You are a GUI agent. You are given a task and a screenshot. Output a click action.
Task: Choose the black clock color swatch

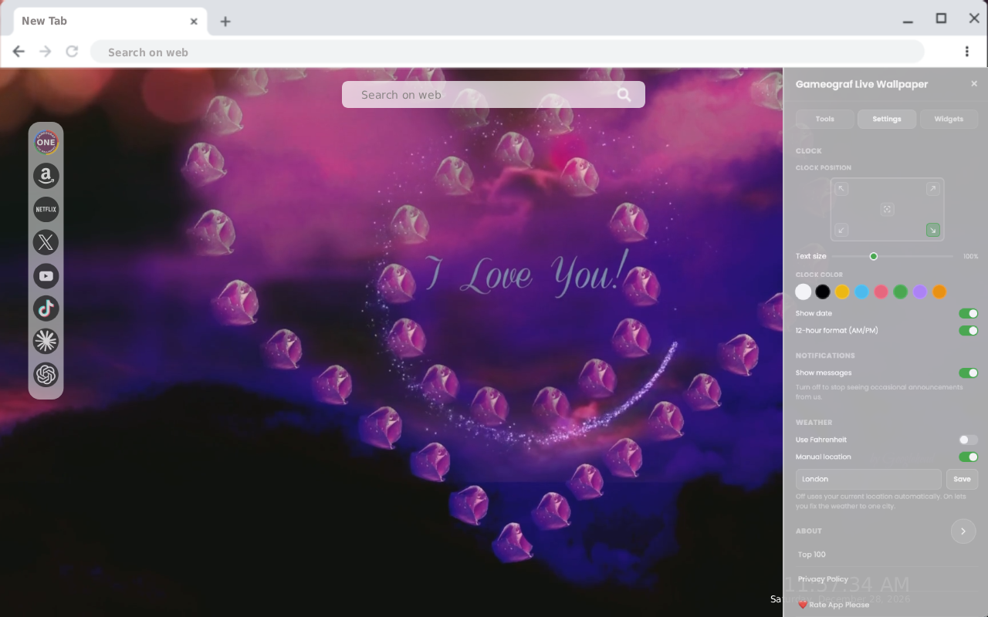pyautogui.click(x=823, y=292)
